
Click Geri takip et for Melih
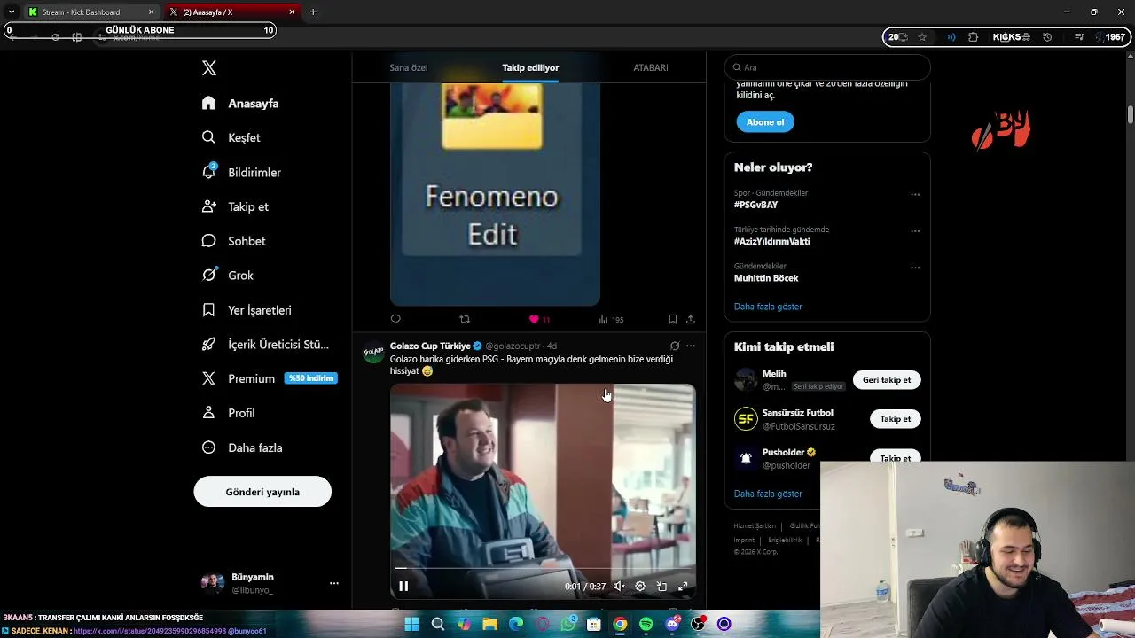click(887, 380)
